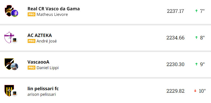Image resolution: width=211 pixels, height=103 pixels.
Task: Click the 2237.17 points score
Action: [175, 11]
